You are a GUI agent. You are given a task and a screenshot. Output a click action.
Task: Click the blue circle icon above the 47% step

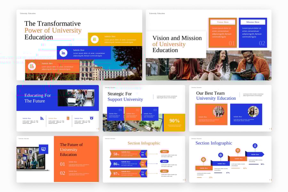[220, 155]
